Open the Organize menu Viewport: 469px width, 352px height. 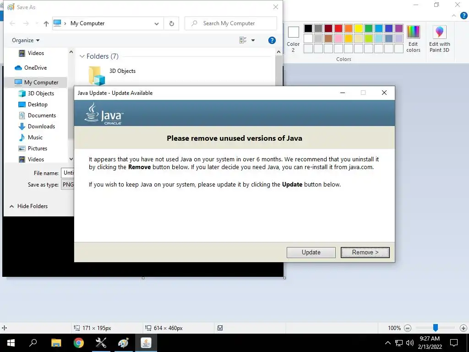click(x=26, y=40)
